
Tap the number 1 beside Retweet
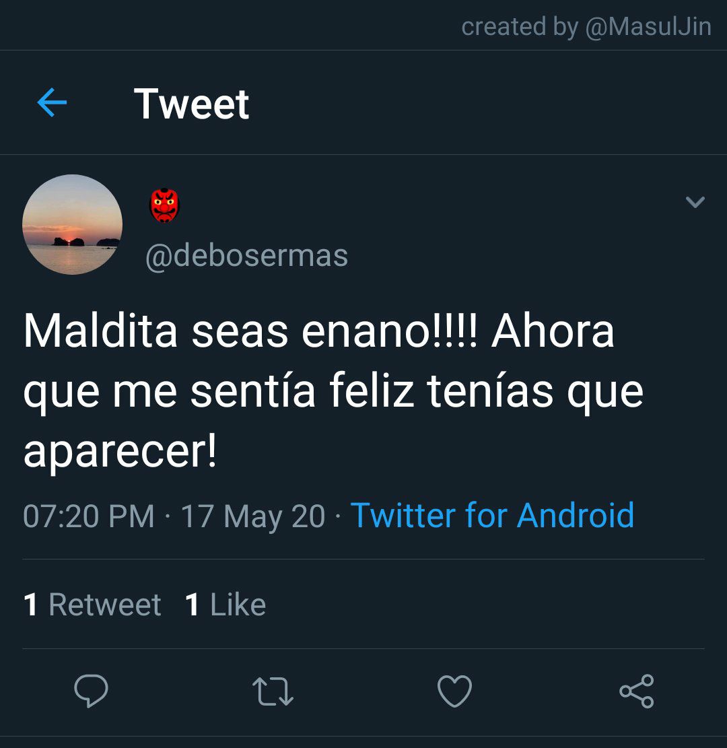(x=30, y=605)
